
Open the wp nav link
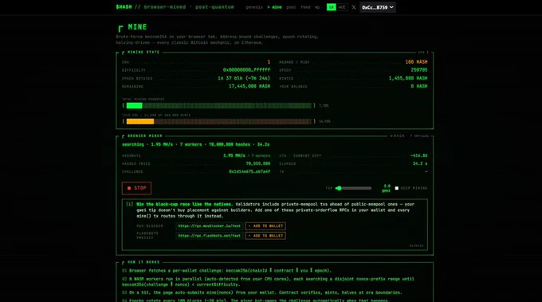317,7
